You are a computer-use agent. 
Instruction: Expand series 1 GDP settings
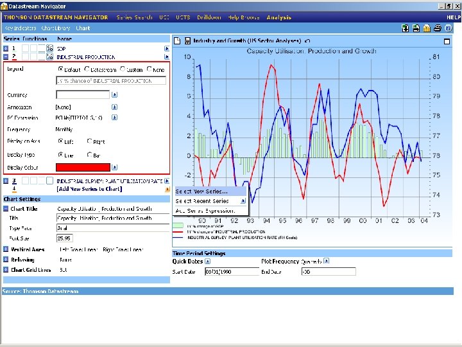6,48
